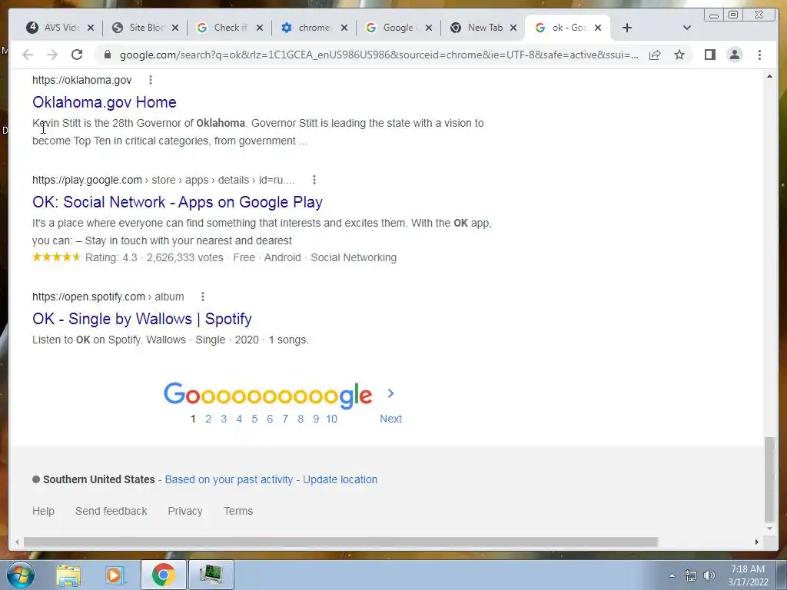Image resolution: width=787 pixels, height=590 pixels.
Task: Go to results page 2
Action: [x=208, y=419]
